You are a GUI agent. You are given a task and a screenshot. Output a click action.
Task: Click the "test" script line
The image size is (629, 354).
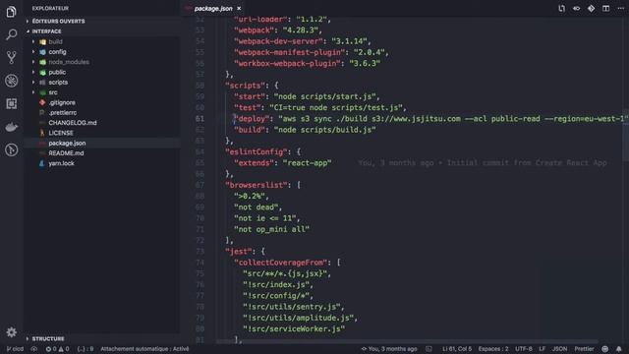320,108
